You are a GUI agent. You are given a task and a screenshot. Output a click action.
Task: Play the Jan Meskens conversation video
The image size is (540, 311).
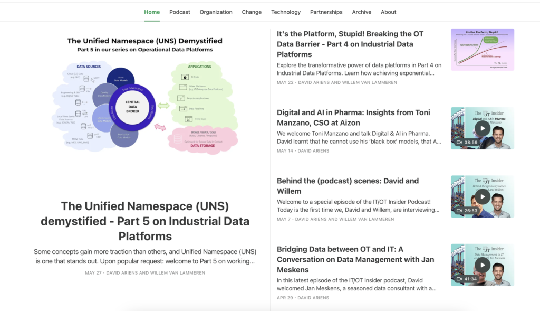coord(482,264)
